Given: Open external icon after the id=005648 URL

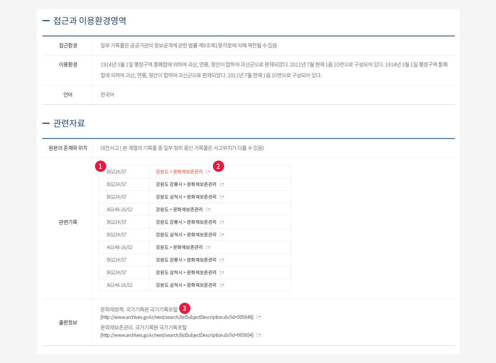Looking at the screenshot, I should (x=259, y=317).
